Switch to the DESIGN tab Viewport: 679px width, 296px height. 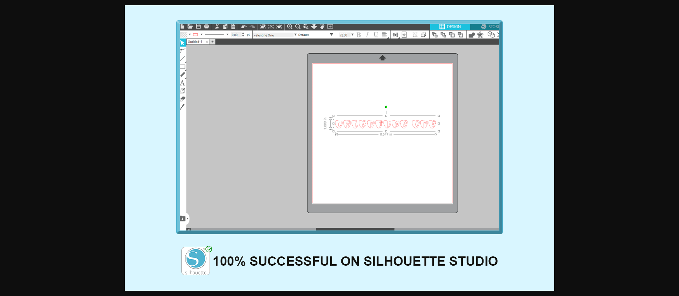[450, 27]
